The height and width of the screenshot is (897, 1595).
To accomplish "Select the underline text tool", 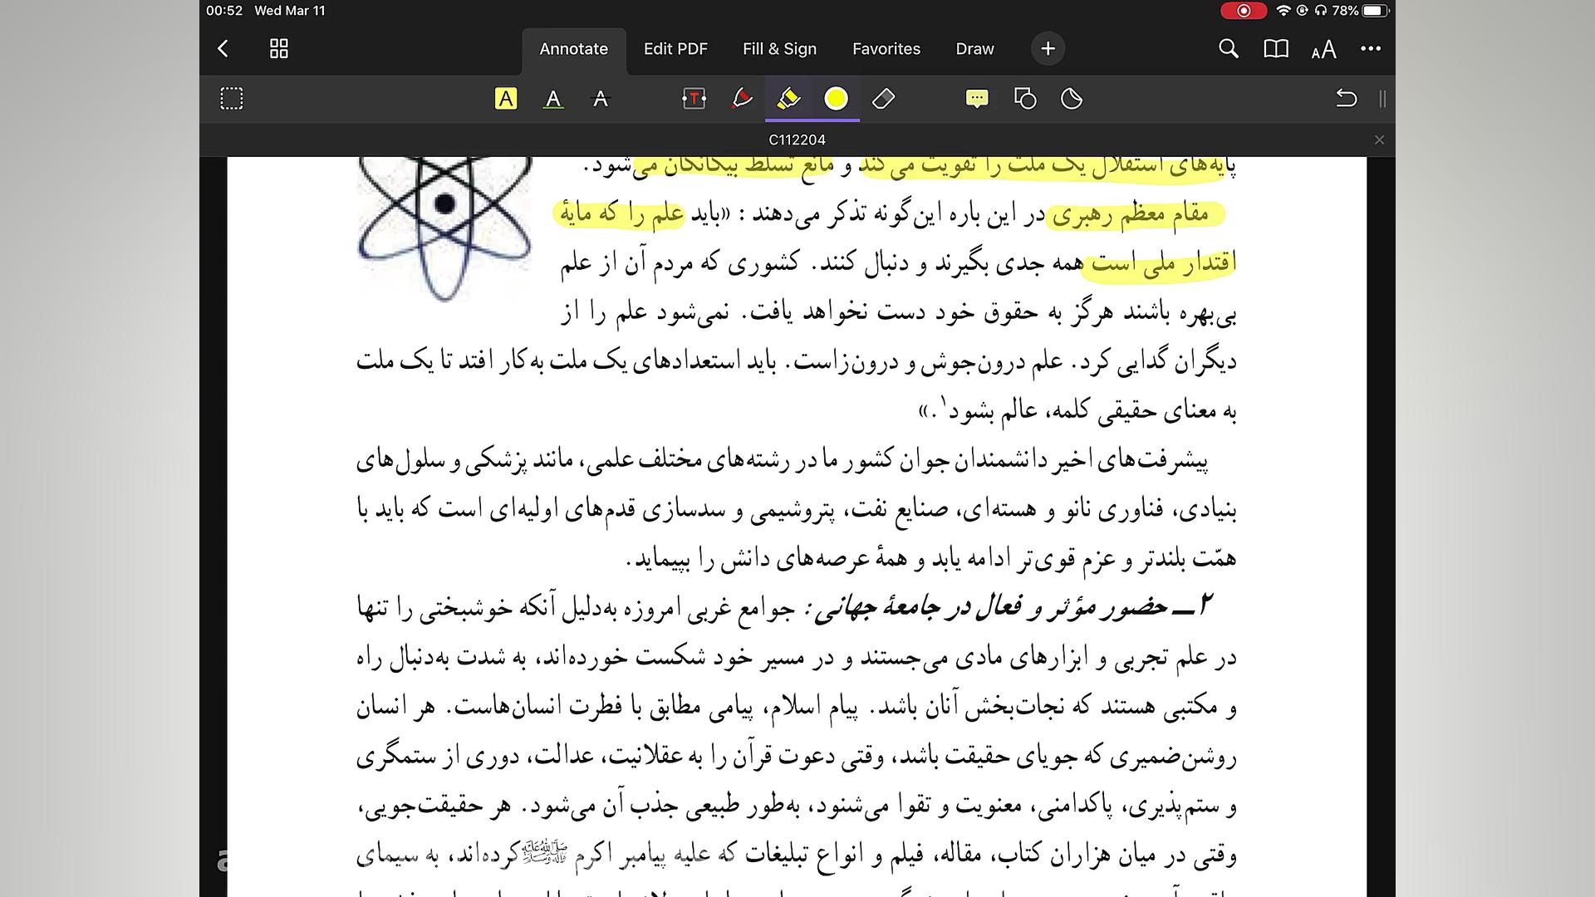I will pos(553,99).
